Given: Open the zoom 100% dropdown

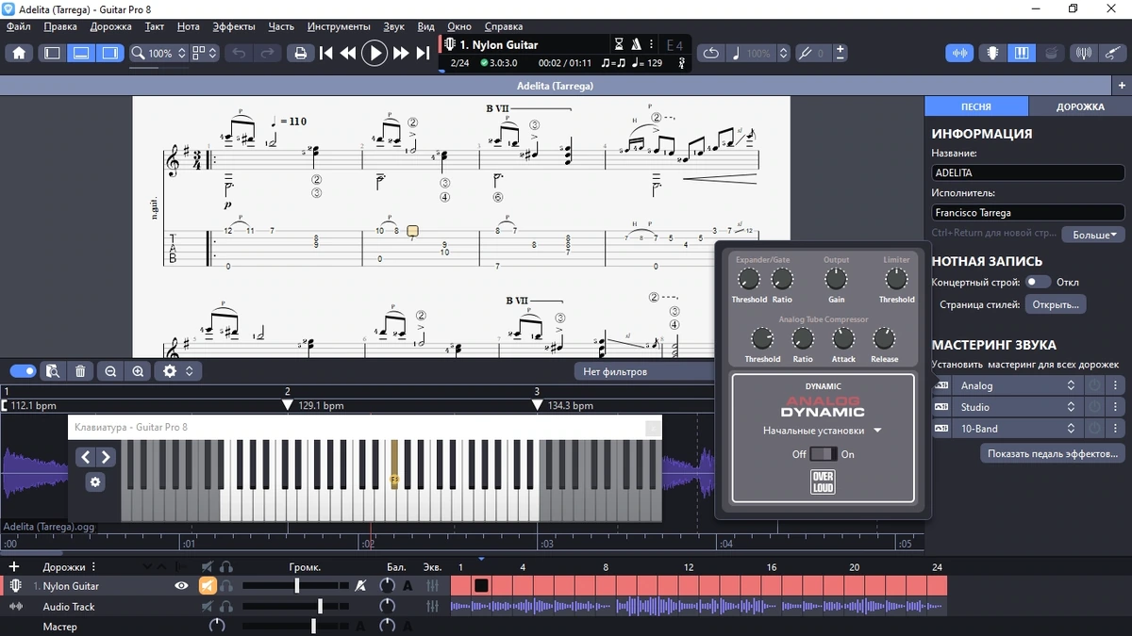Looking at the screenshot, I should [x=159, y=53].
